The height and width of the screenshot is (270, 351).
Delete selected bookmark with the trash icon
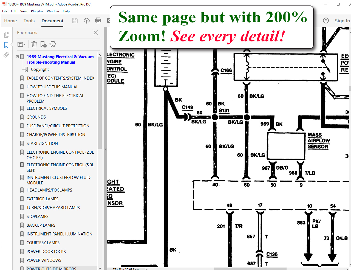pos(34,44)
